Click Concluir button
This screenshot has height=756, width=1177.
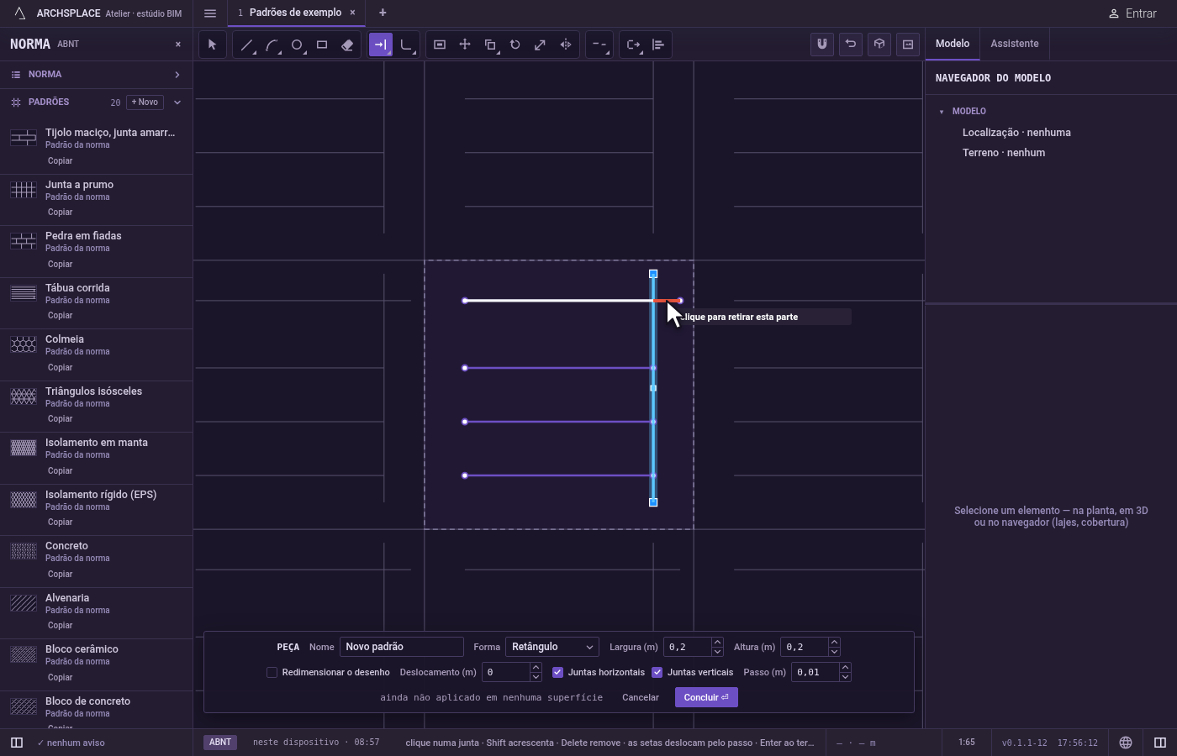[x=706, y=697]
